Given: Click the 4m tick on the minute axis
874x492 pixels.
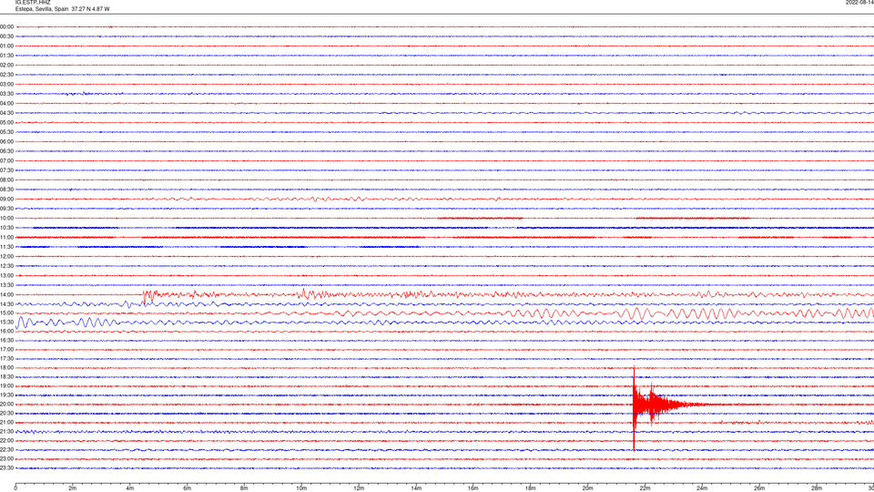Looking at the screenshot, I should coord(130,488).
